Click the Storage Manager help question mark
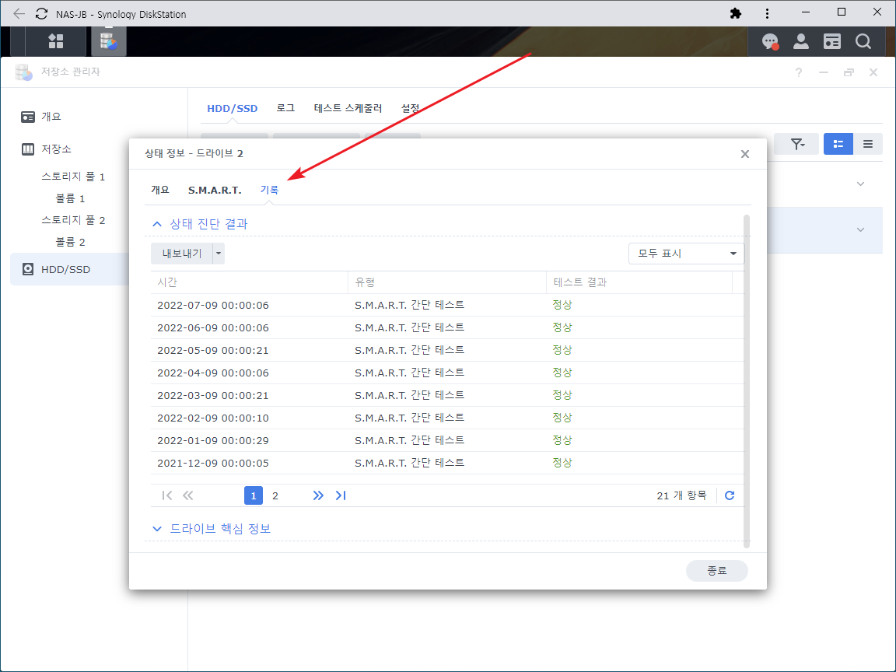The width and height of the screenshot is (896, 672). click(x=798, y=72)
